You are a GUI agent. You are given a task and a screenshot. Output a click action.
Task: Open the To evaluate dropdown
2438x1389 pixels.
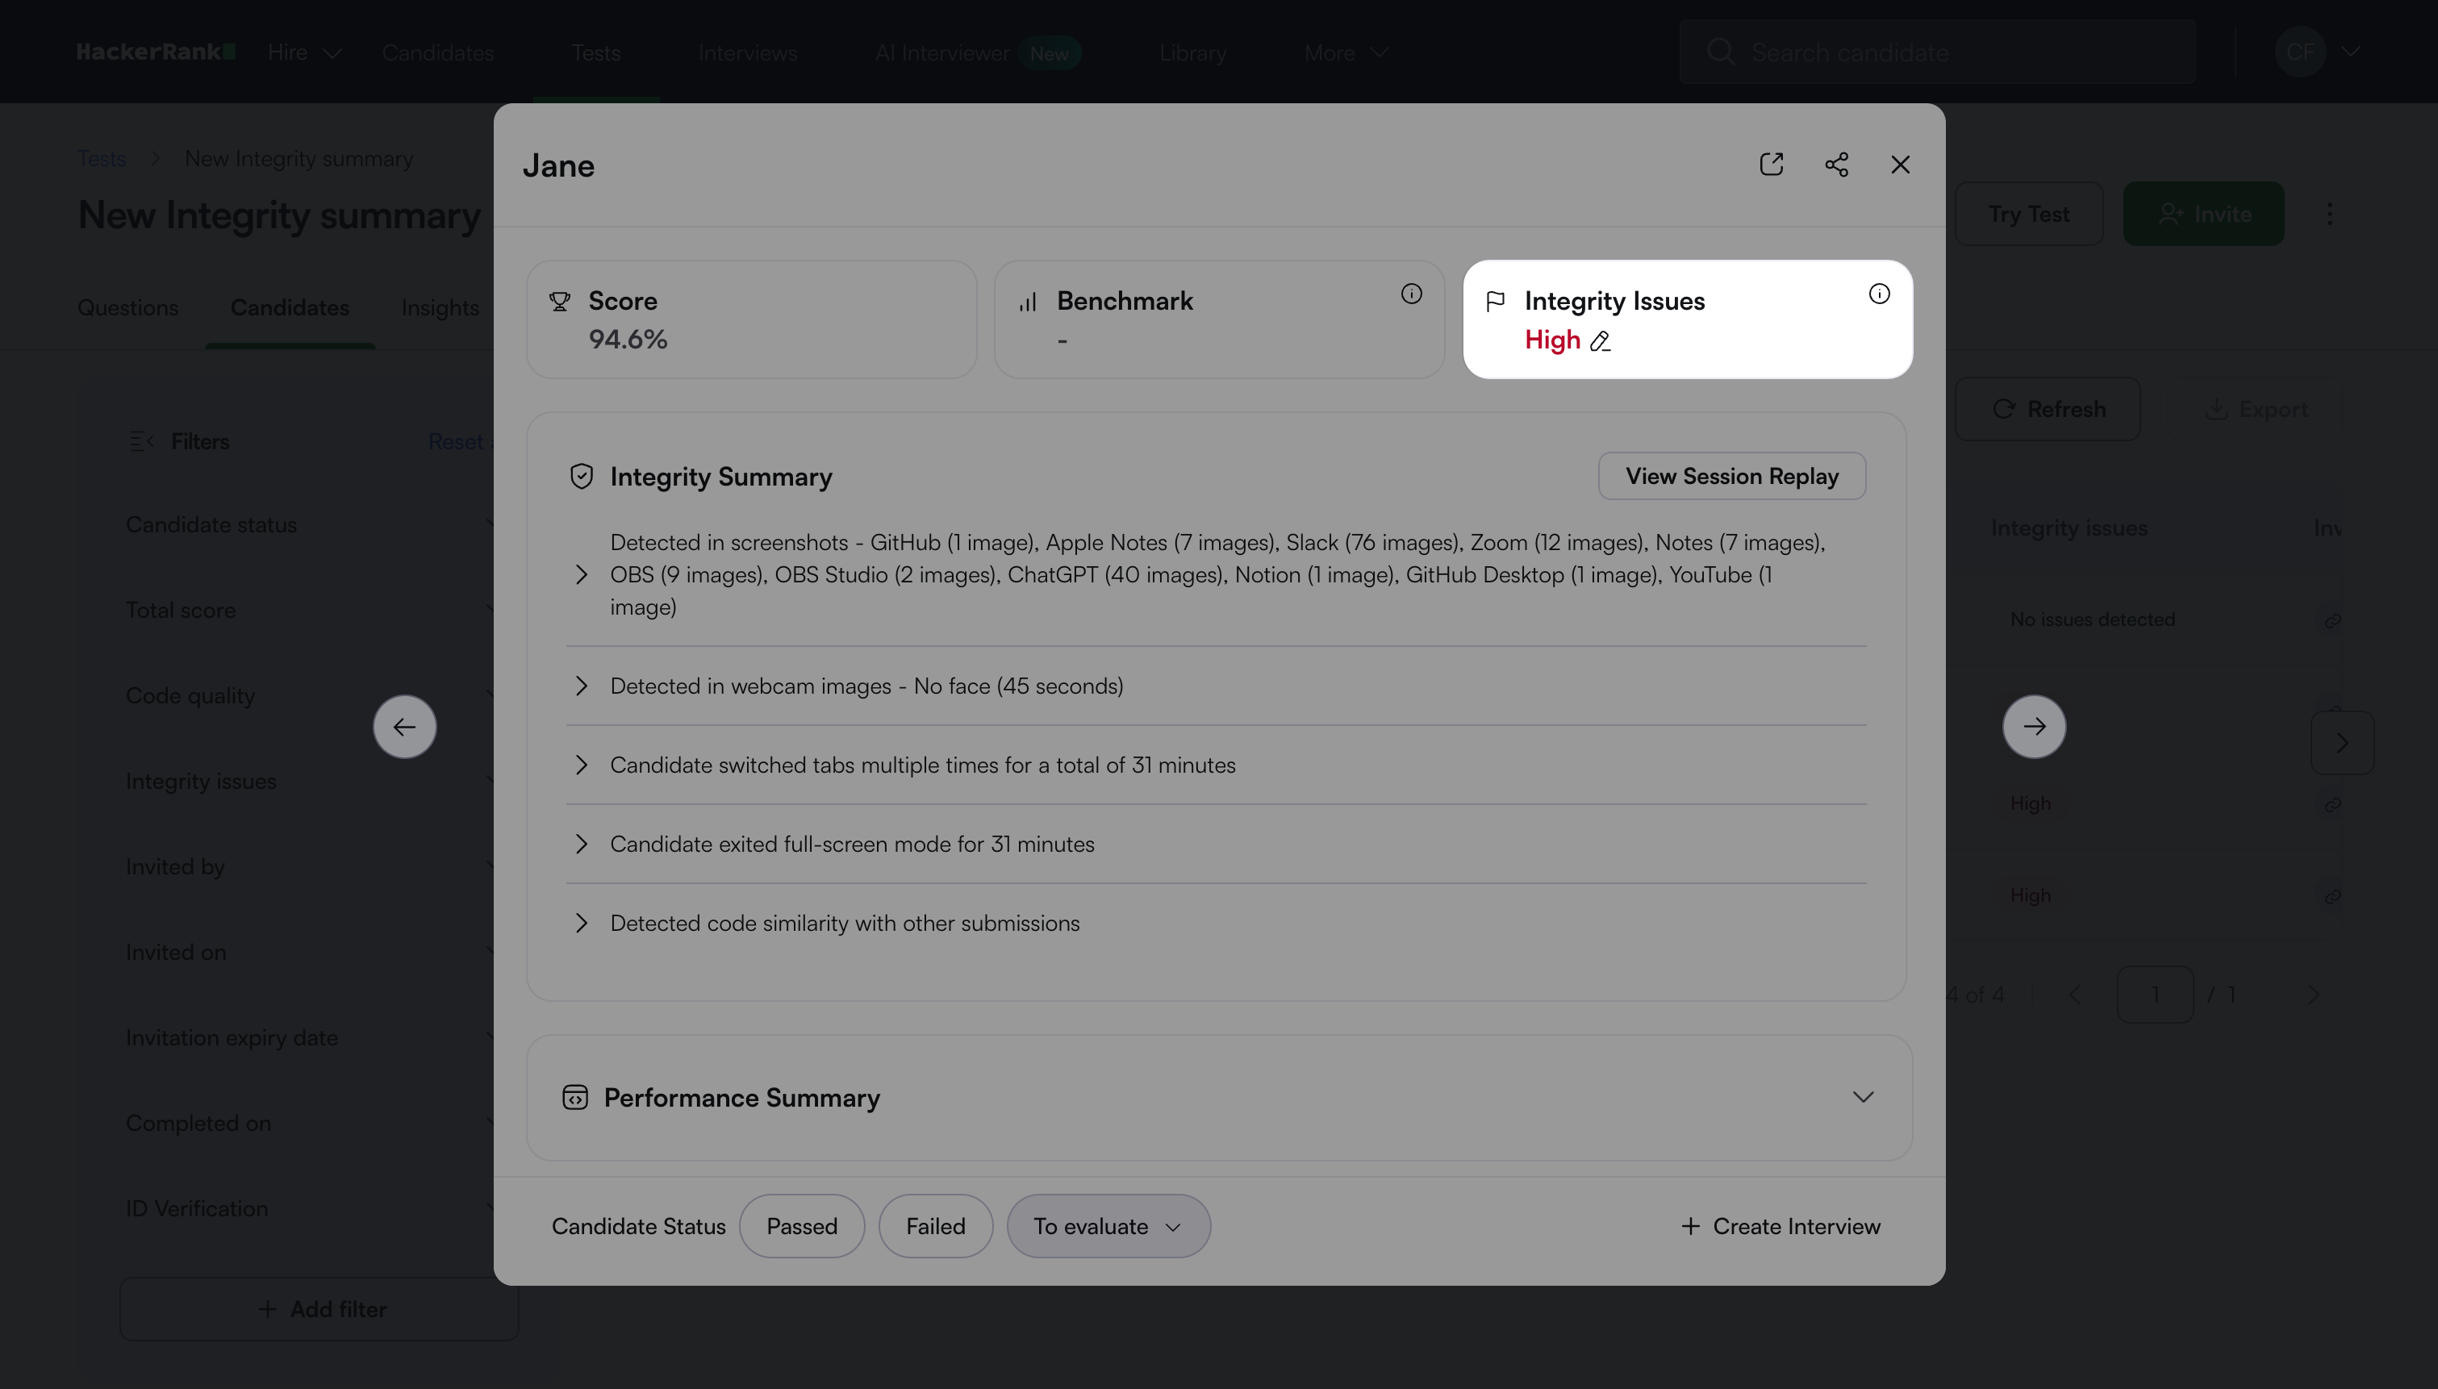pyautogui.click(x=1108, y=1226)
